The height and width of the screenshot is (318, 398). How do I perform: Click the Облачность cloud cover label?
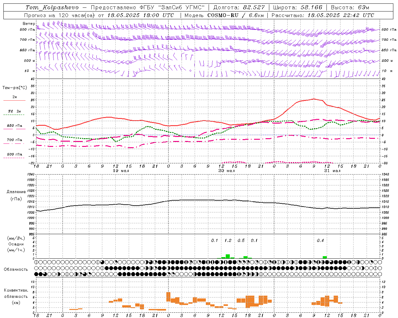(x=16, y=270)
